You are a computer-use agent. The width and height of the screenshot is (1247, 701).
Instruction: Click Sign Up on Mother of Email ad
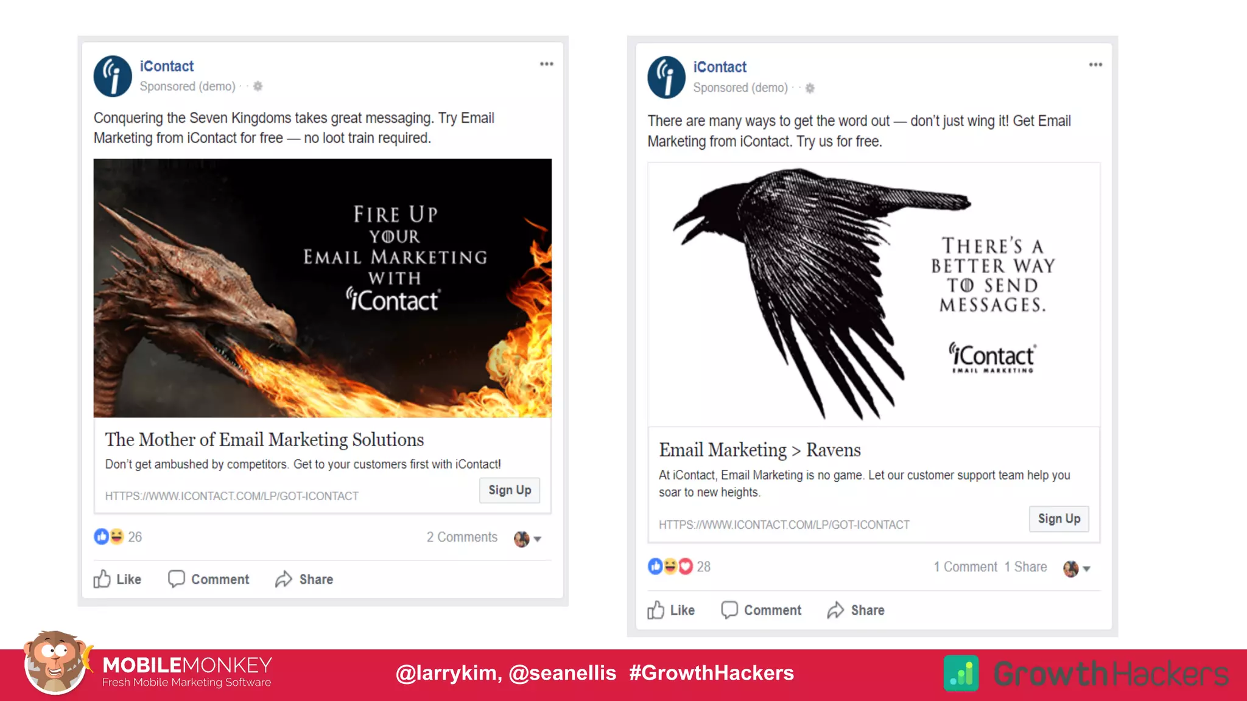510,490
